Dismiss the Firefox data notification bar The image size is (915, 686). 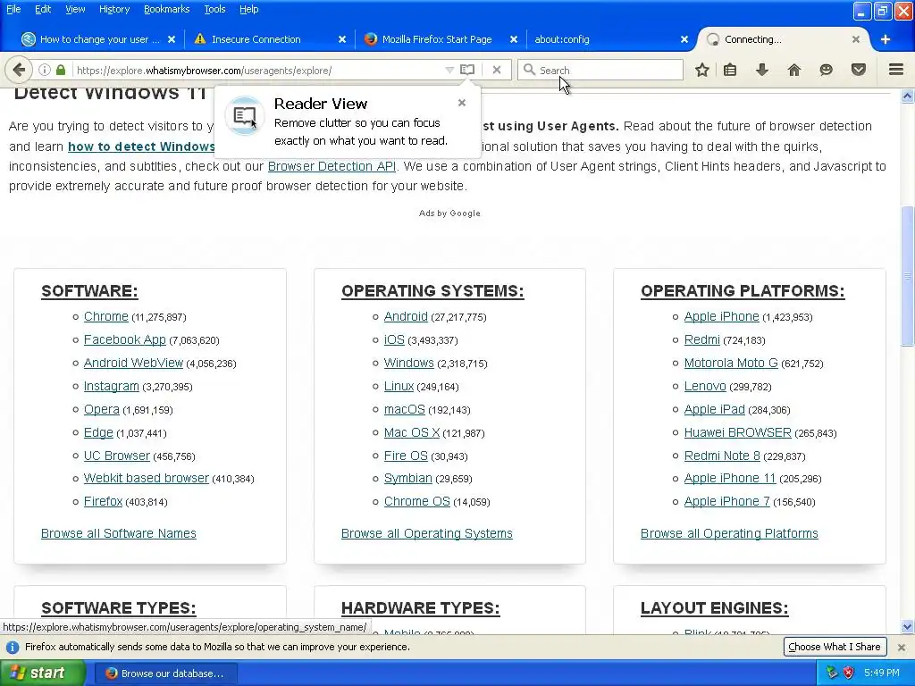902,647
